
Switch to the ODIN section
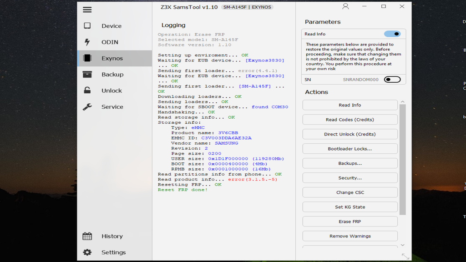[110, 42]
